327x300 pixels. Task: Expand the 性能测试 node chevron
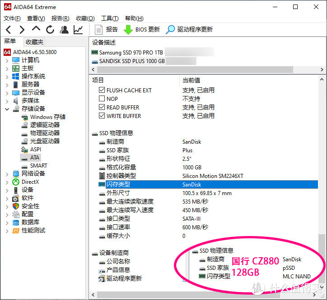click(x=7, y=231)
